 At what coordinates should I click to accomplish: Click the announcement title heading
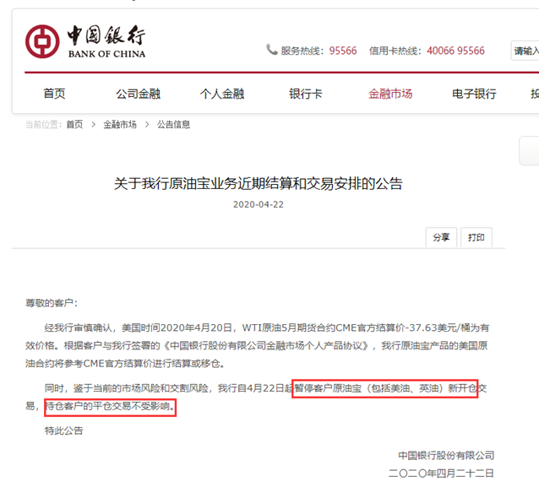click(259, 183)
